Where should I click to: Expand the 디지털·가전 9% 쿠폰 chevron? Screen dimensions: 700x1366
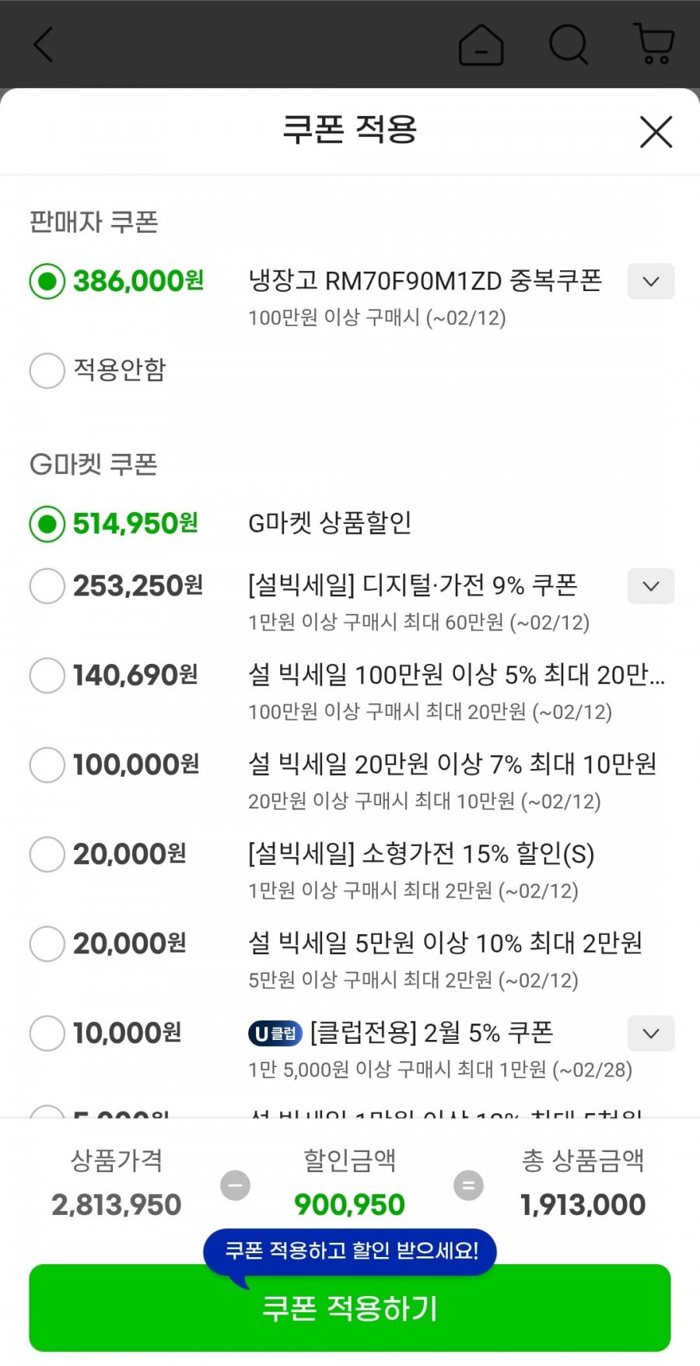pos(651,585)
